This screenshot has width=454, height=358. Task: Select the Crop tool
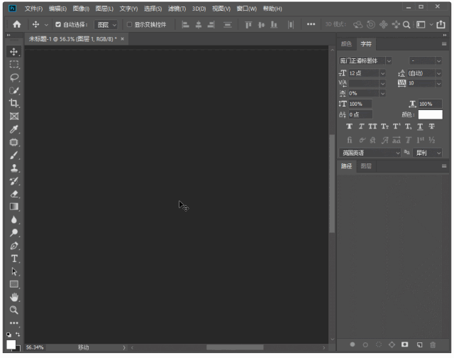pos(13,103)
